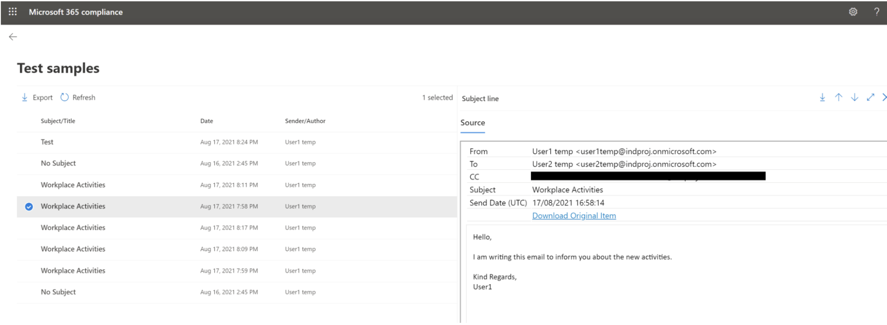This screenshot has width=887, height=325.
Task: Go to previous item with up arrow
Action: coord(838,97)
